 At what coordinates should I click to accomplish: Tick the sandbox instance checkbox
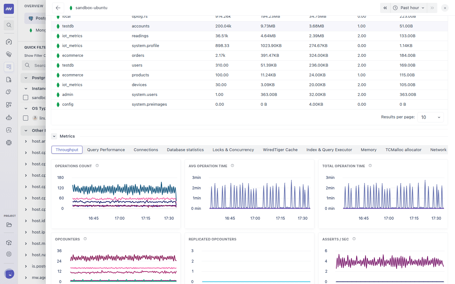[26, 98]
